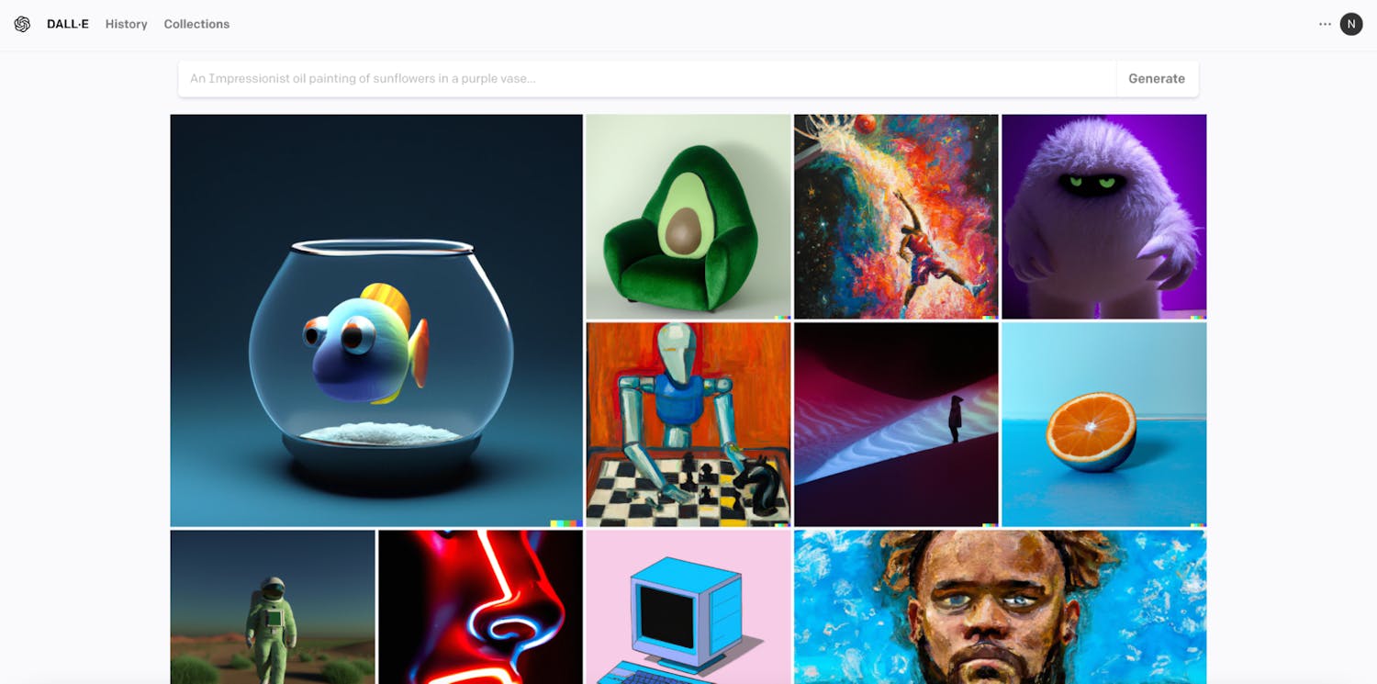The image size is (1377, 684).
Task: Open the user profile avatar N
Action: (x=1351, y=24)
